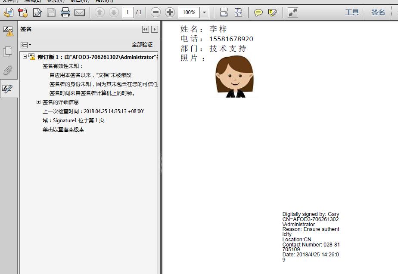Click the department 技术支持 text
The height and width of the screenshot is (274, 398).
(x=228, y=49)
